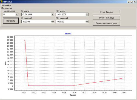Click the Отчет - Таблица button

pos(106,18)
